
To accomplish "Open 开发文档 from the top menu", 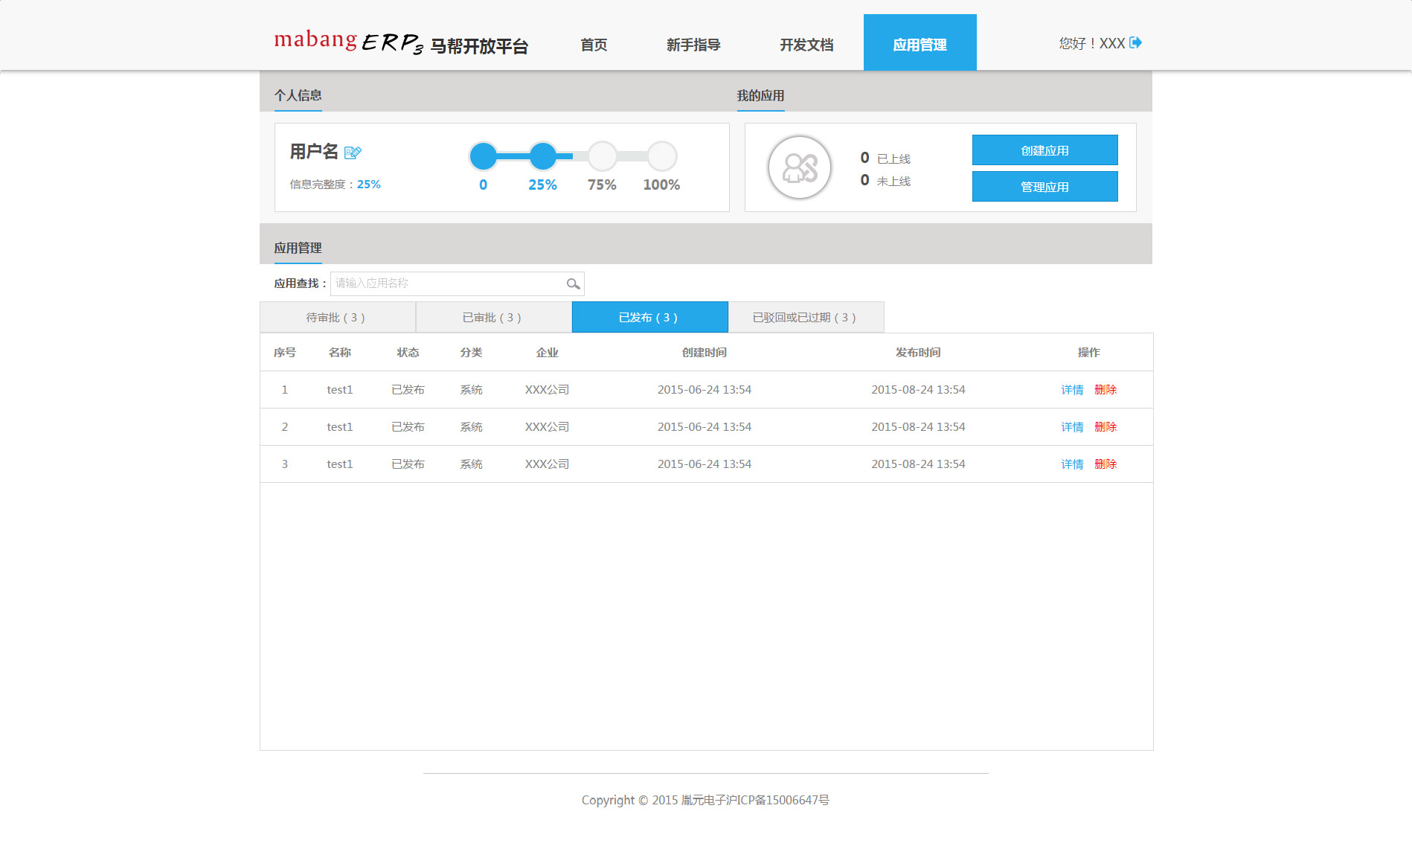I will pos(806,45).
